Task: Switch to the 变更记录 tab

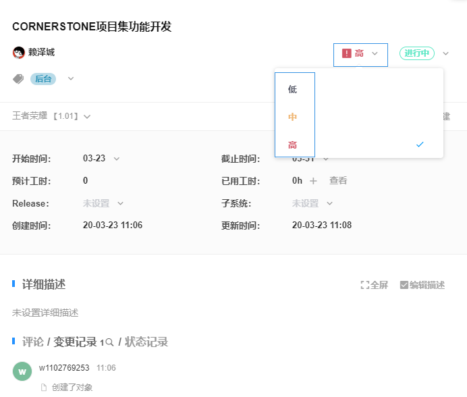Action: pos(75,342)
